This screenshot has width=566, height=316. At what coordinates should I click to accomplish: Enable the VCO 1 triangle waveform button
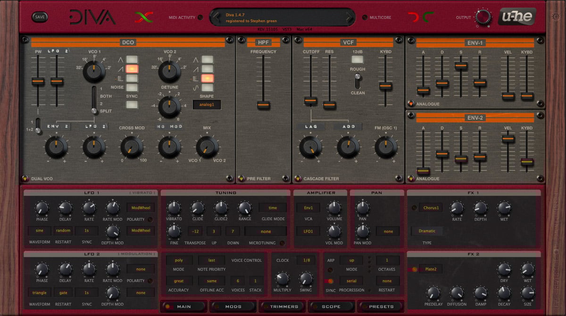click(132, 59)
